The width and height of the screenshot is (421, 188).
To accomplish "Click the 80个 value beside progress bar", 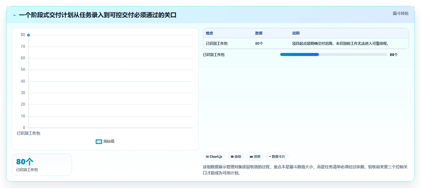I will [394, 55].
